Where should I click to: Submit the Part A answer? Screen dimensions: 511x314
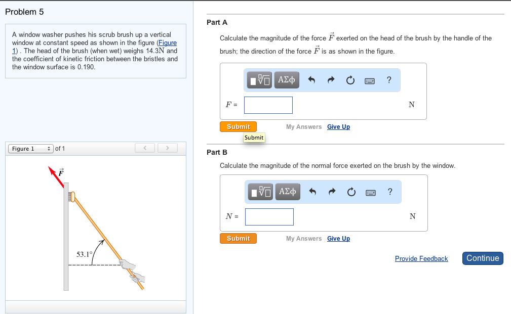pos(238,127)
